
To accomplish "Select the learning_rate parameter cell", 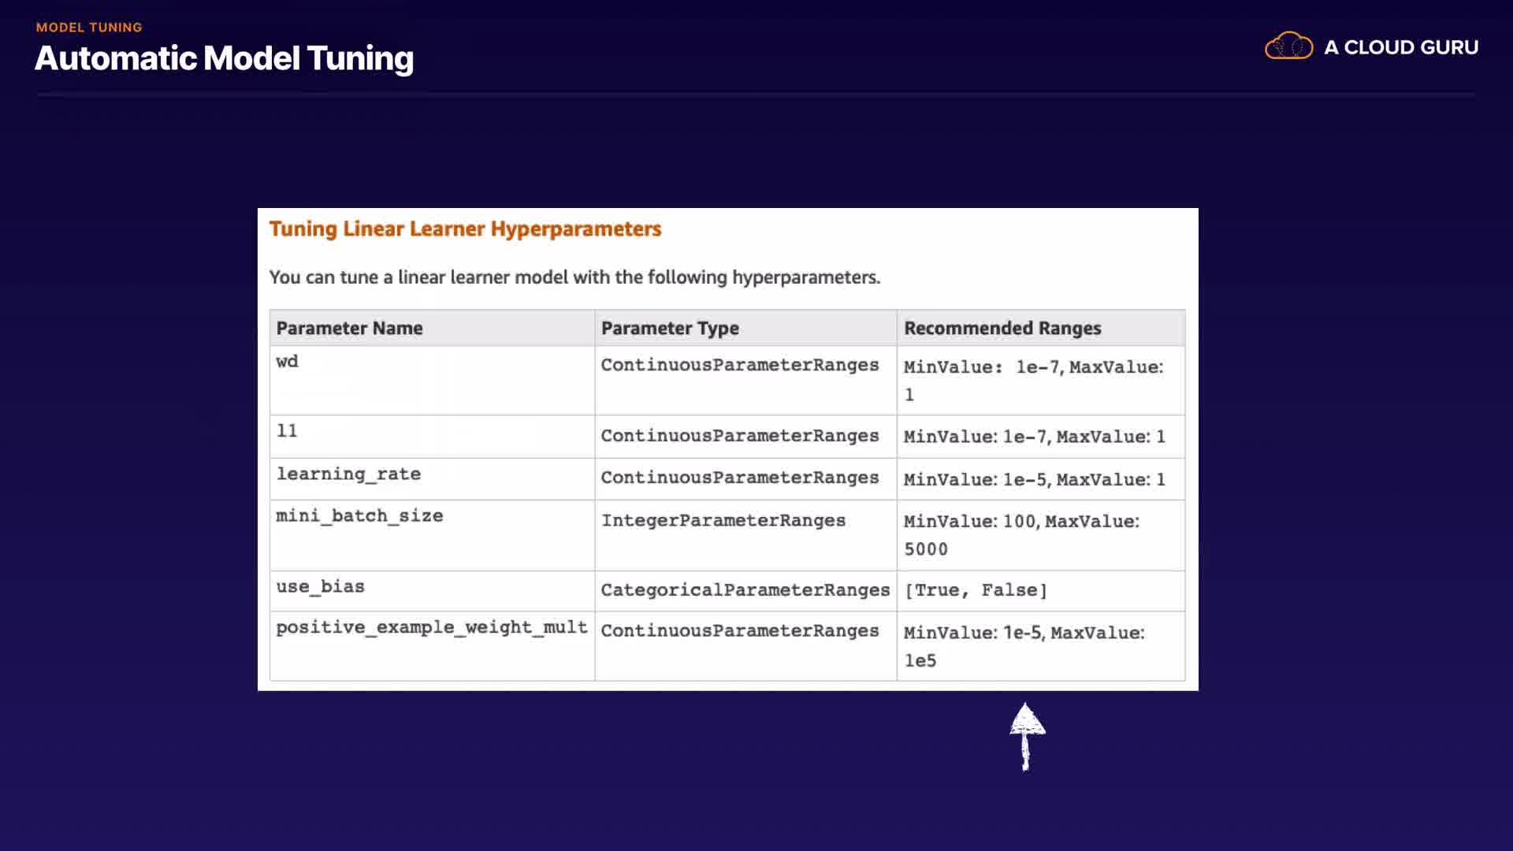I will [348, 474].
